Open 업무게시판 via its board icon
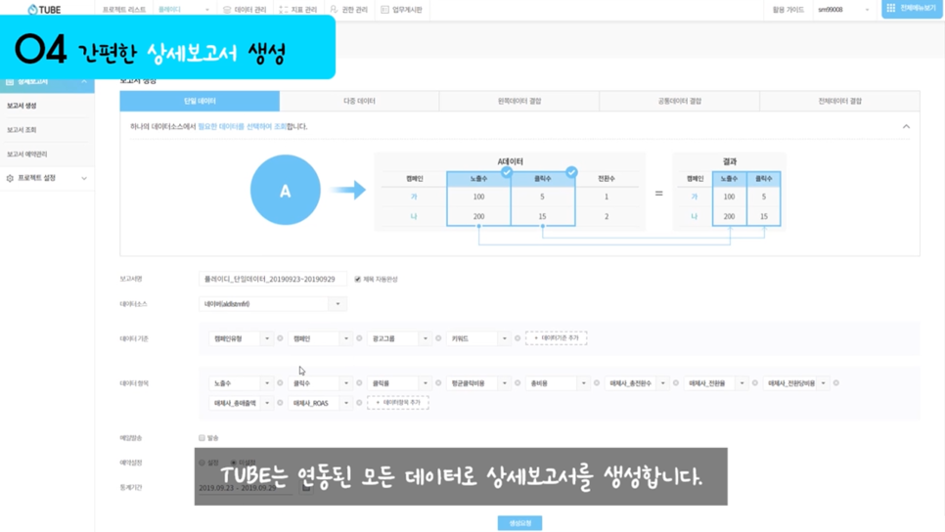945x532 pixels. pos(384,10)
